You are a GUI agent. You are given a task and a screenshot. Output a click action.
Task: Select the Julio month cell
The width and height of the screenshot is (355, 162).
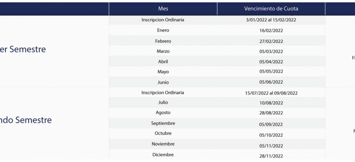163,102
